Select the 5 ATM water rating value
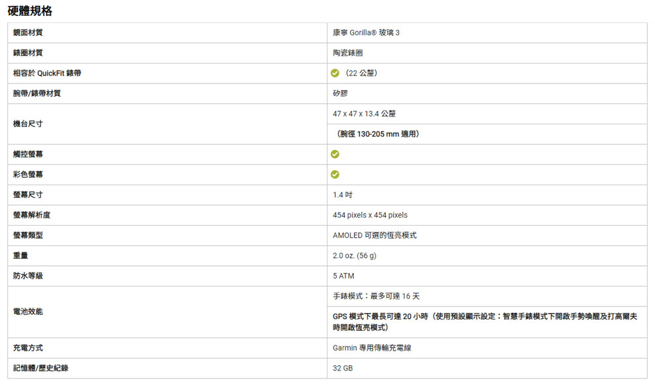655x391 pixels. point(343,276)
